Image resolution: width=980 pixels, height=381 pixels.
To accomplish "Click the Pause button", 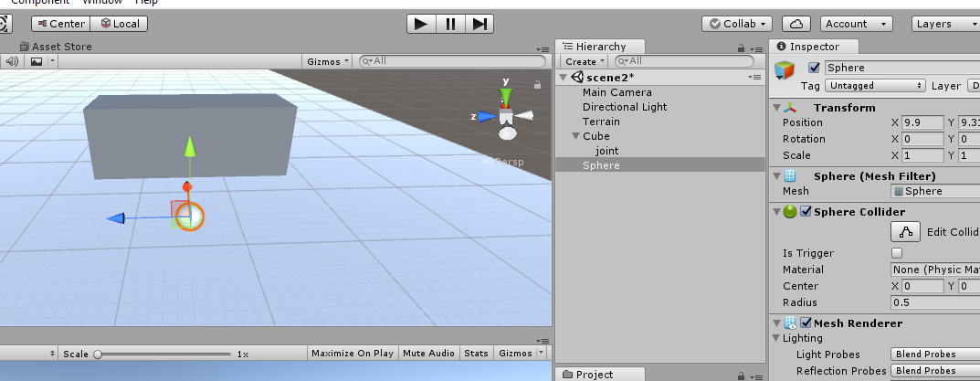I will click(x=450, y=24).
